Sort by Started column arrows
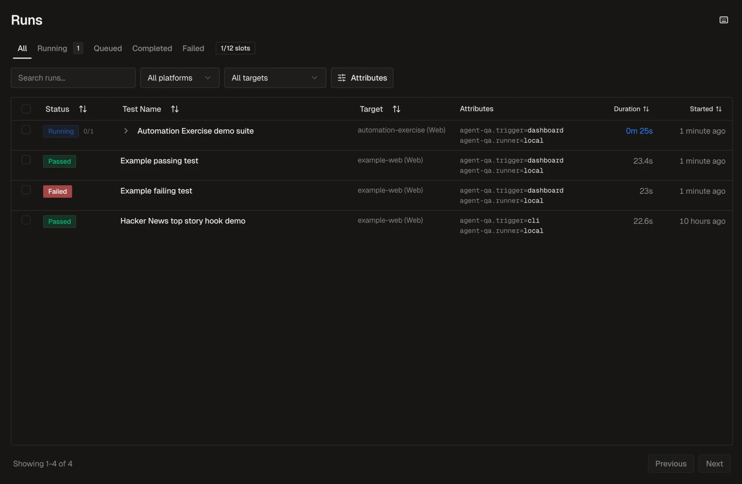 coord(718,109)
